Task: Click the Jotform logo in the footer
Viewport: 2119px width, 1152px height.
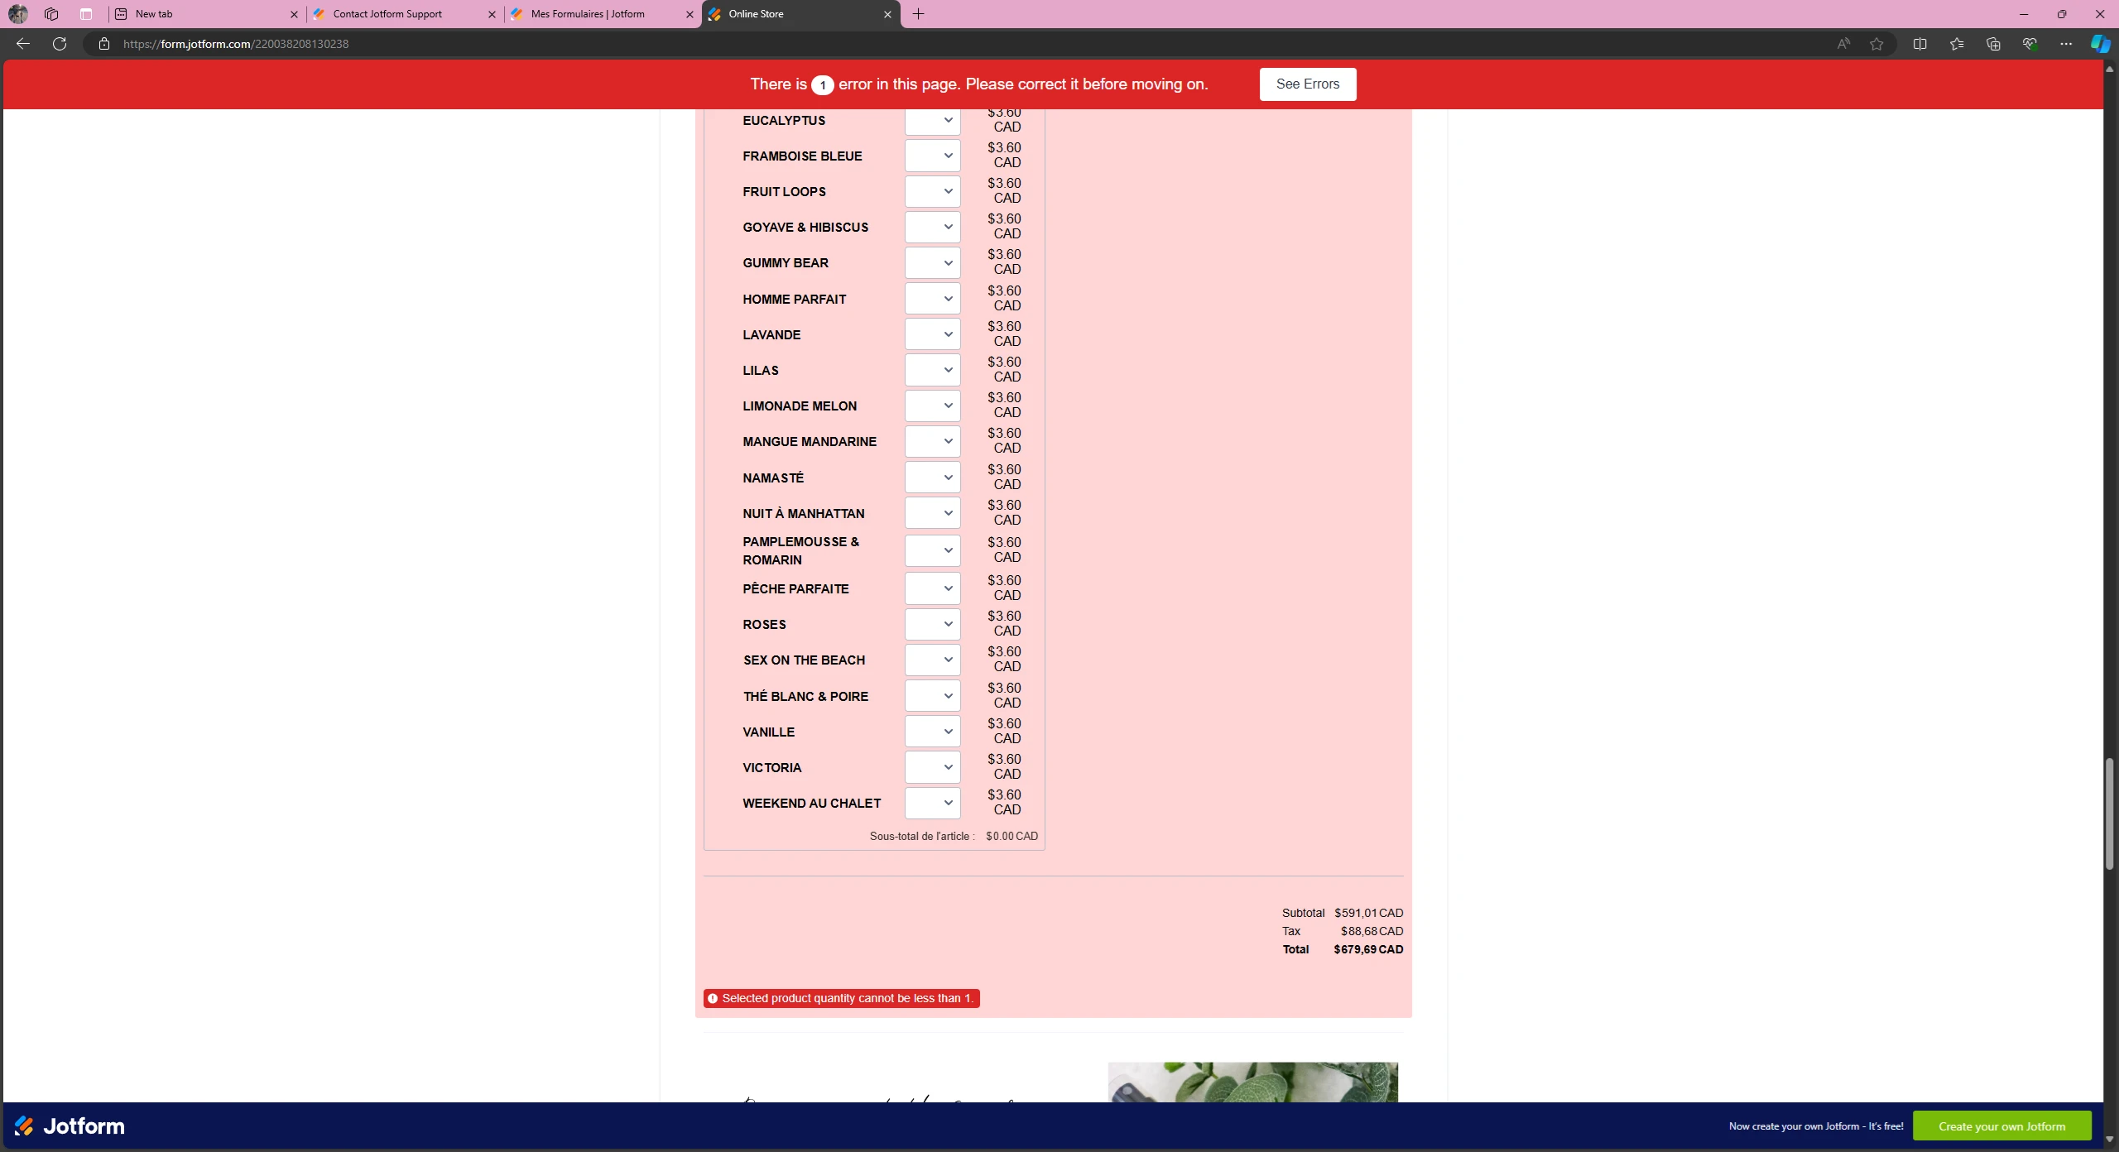Action: click(70, 1126)
